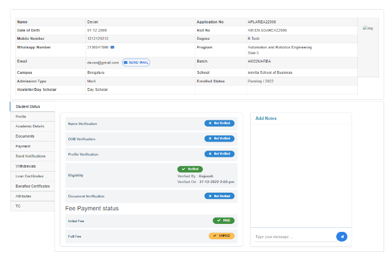Viewport: 392px width, 258px height.
Task: Click the green Eligibility Verified badge
Action: tap(190, 169)
